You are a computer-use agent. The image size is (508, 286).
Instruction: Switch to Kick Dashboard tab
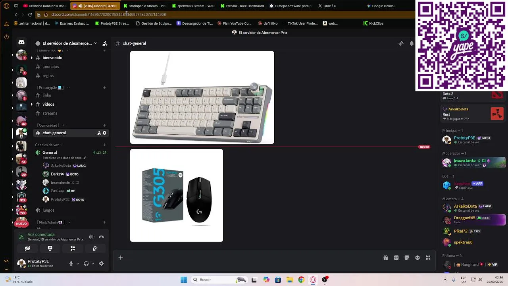coord(242,6)
